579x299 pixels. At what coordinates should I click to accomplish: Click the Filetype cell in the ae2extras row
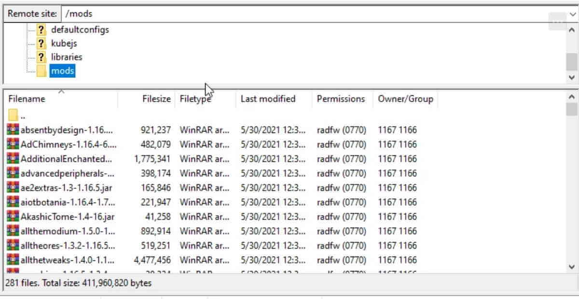pos(205,187)
